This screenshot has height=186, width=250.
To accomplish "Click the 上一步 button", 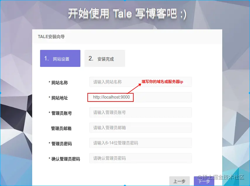I will tap(179, 181).
